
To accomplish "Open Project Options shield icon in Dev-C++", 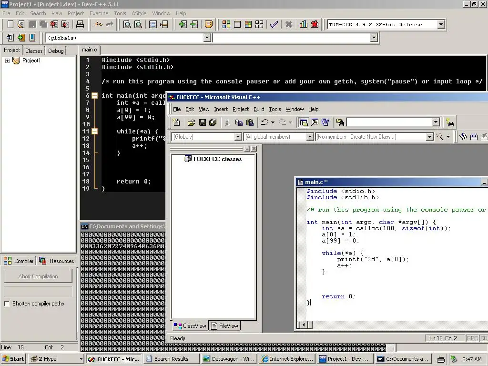I will 209,24.
